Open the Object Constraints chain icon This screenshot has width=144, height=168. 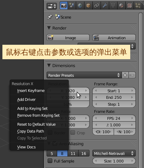96,6
